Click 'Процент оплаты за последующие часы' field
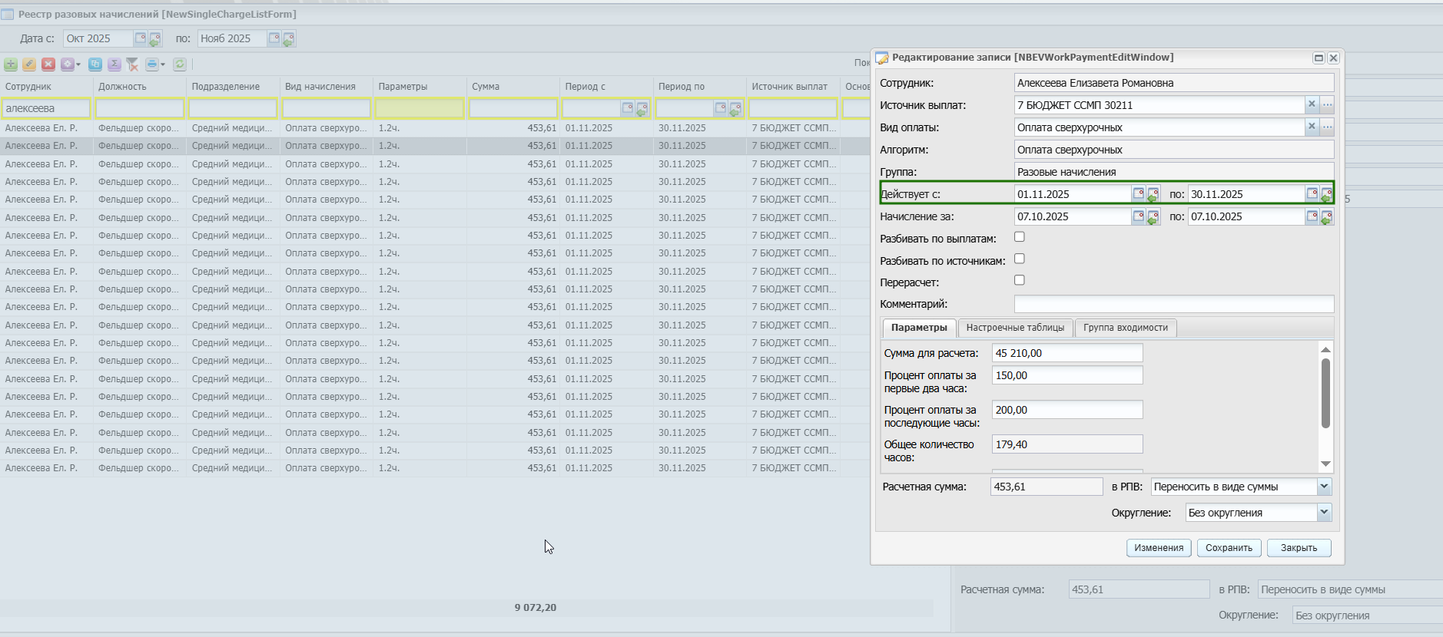Viewport: 1443px width, 637px height. pyautogui.click(x=1067, y=410)
